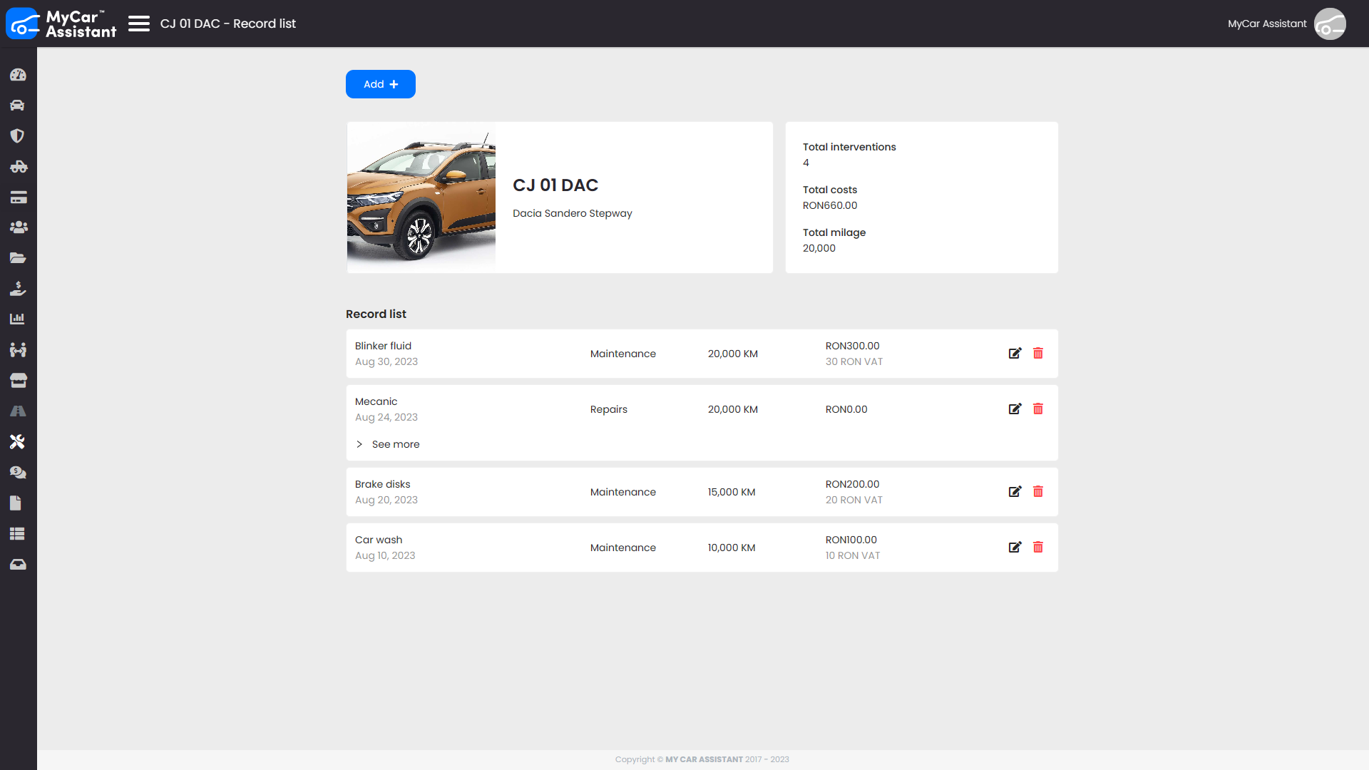
Task: Click the MyCar Assistant username text
Action: point(1267,24)
